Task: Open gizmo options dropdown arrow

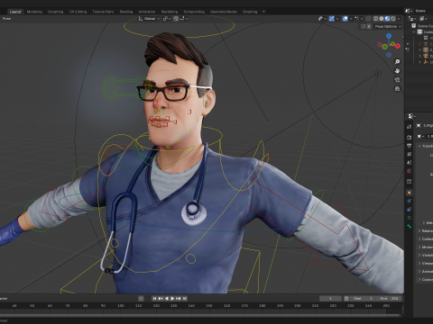Action: pos(337,19)
